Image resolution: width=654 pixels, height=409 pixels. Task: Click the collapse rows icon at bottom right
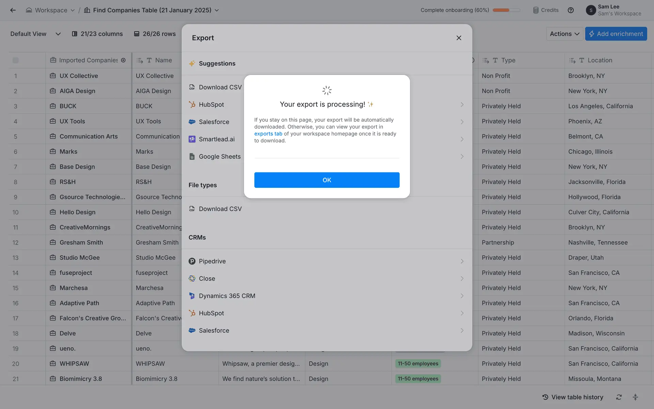pos(635,397)
